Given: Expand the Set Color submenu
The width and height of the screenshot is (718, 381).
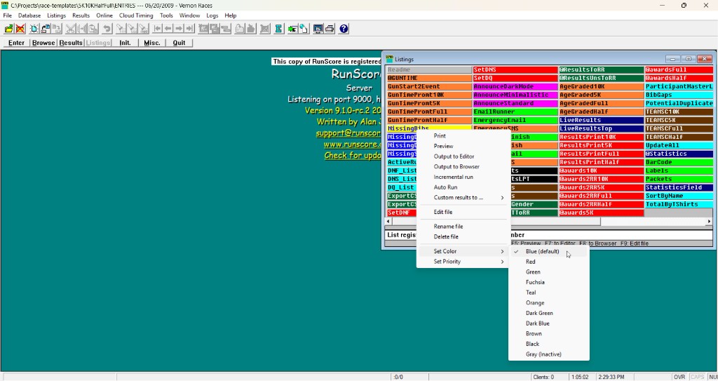Looking at the screenshot, I should (x=463, y=251).
